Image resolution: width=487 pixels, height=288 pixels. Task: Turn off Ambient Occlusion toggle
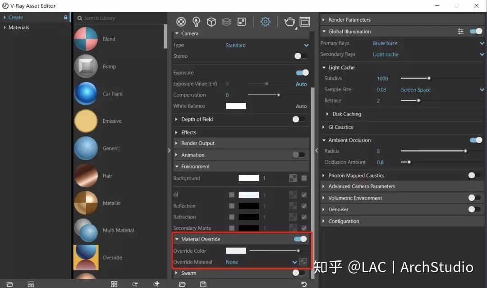click(x=476, y=140)
